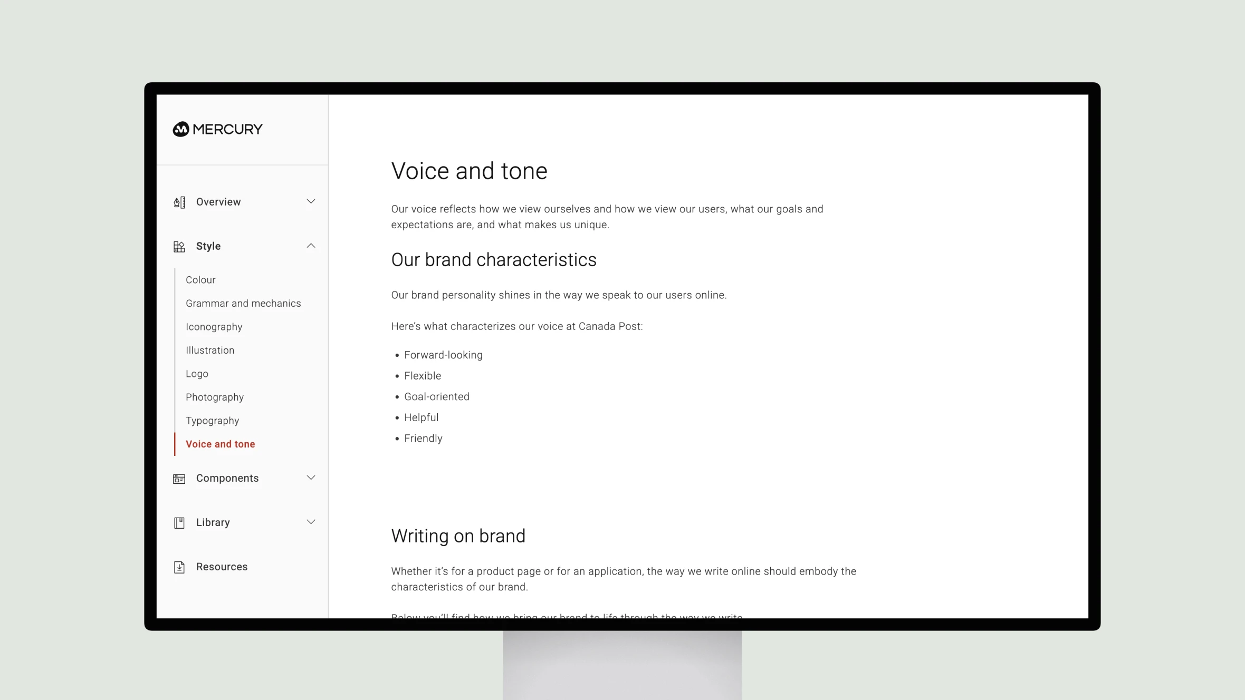Select the Iconography navigation item

(215, 326)
